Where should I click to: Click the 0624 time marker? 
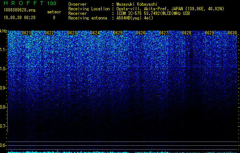click(x=95, y=33)
